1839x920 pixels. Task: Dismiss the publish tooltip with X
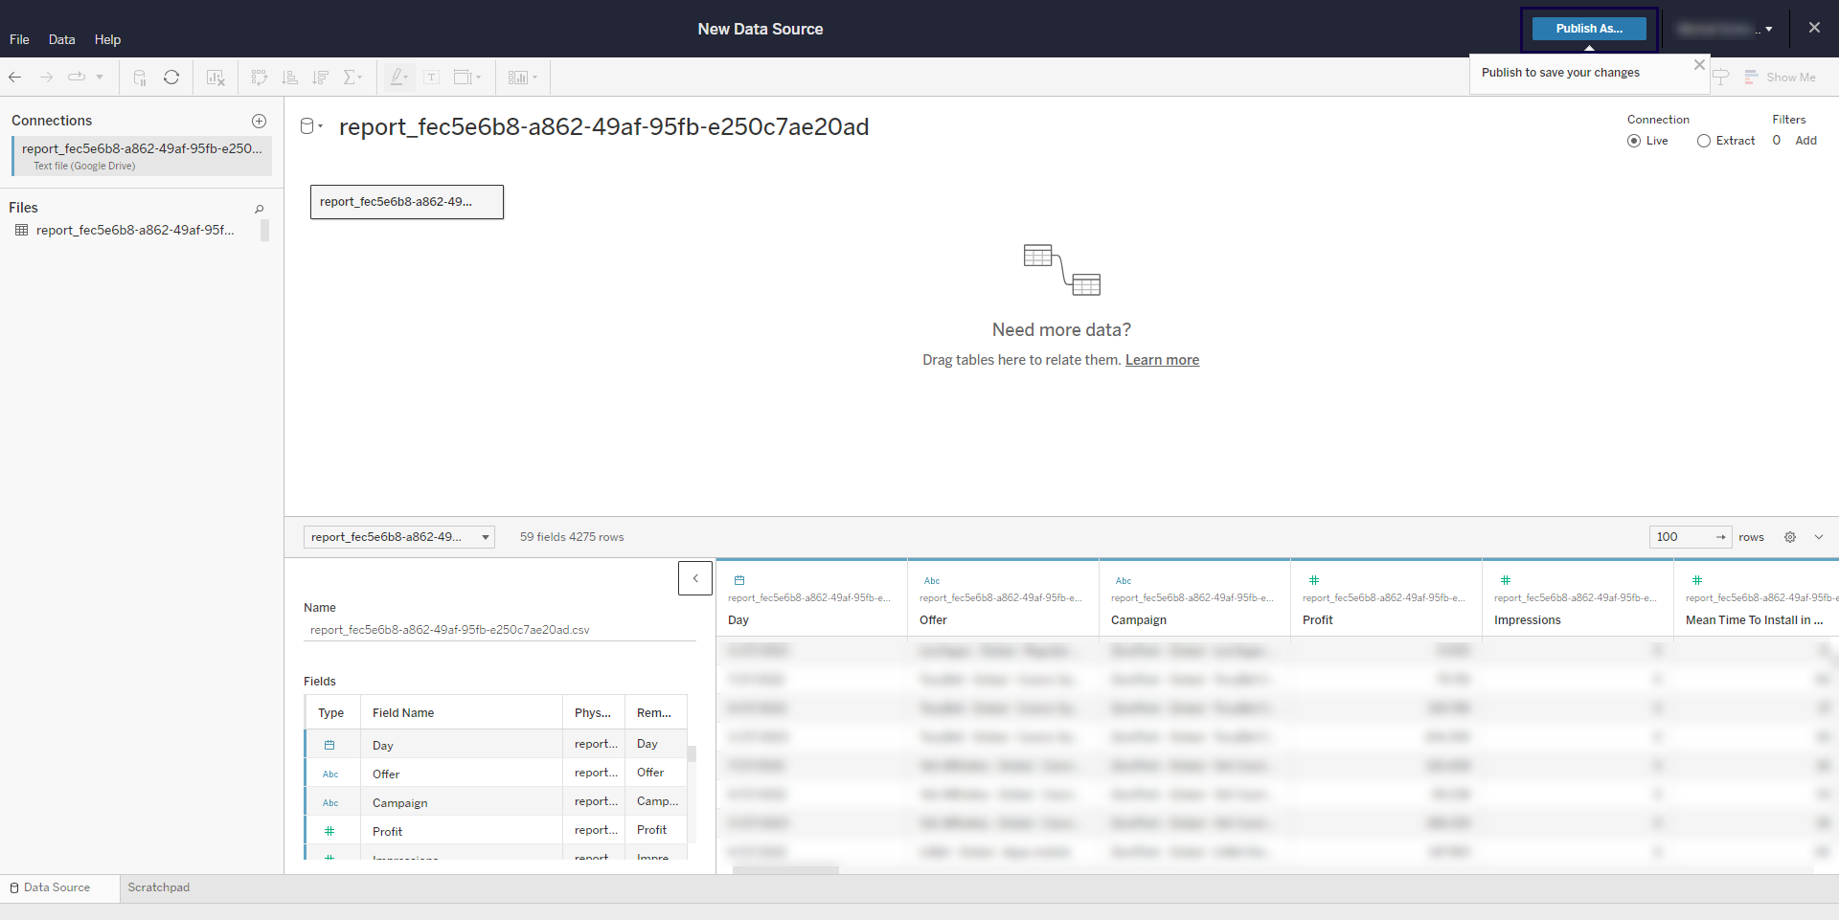[x=1699, y=65]
